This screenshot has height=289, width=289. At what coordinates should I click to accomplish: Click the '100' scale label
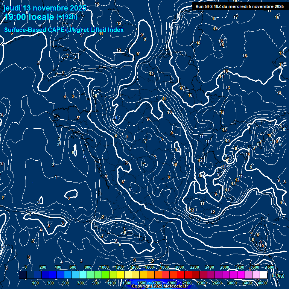click(35, 283)
